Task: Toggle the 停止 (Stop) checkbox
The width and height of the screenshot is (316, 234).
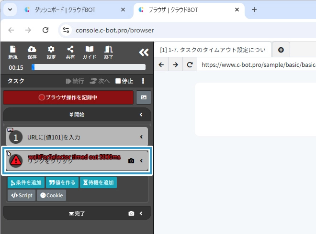Action: click(118, 81)
